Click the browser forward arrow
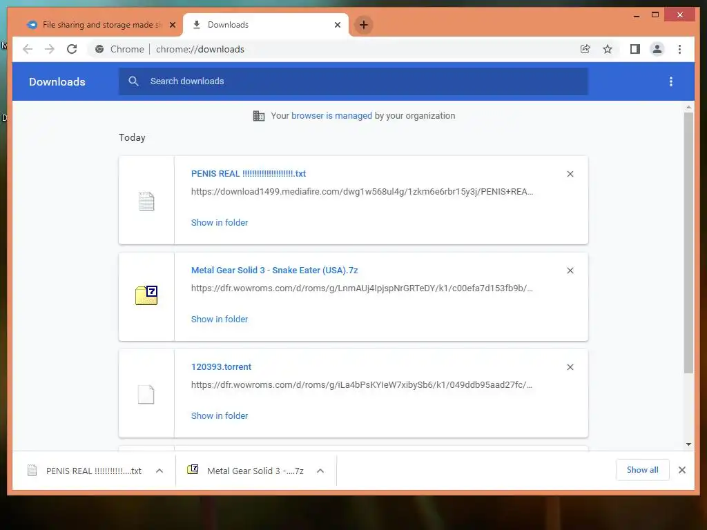 [50, 49]
